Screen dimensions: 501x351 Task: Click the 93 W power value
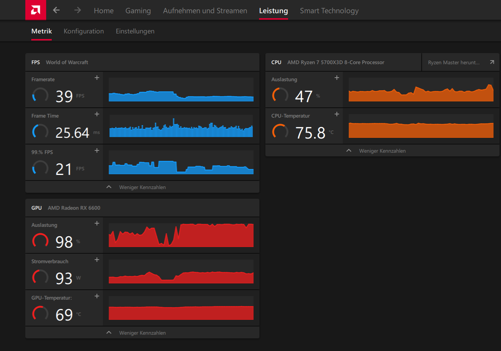[64, 279]
